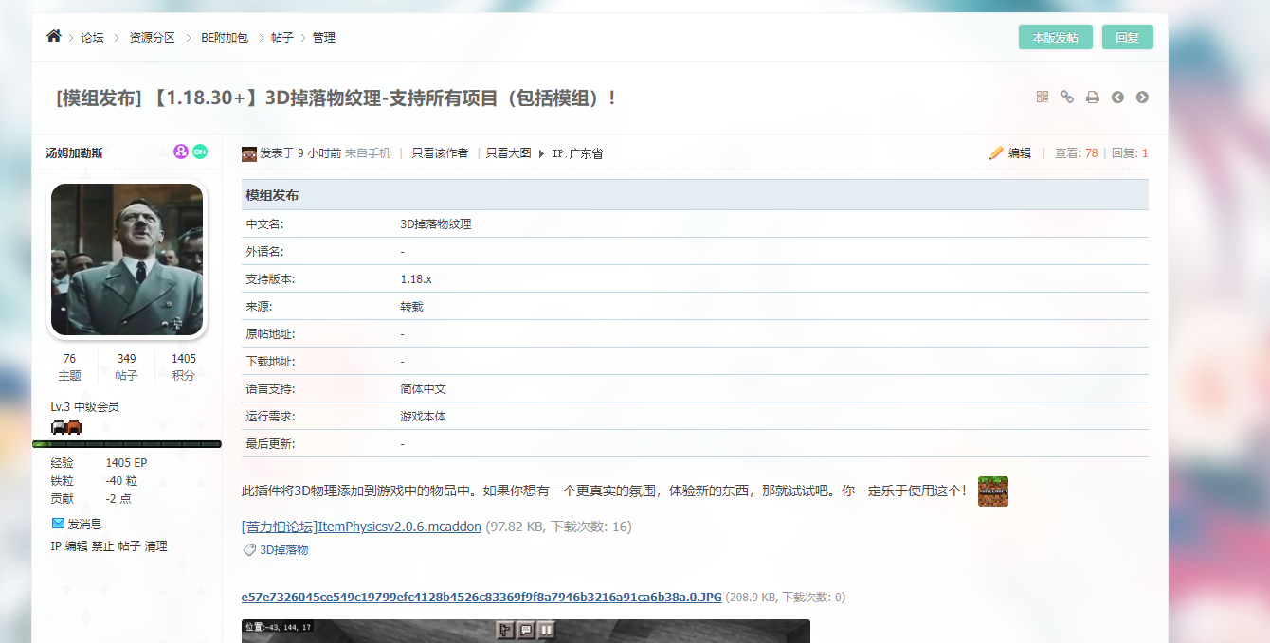Show the QR code for this thread
1270x643 pixels.
click(1043, 97)
